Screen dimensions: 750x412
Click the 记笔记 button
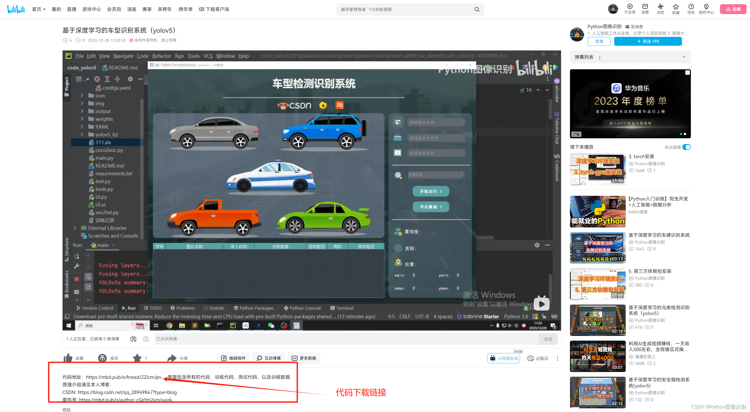(538, 358)
